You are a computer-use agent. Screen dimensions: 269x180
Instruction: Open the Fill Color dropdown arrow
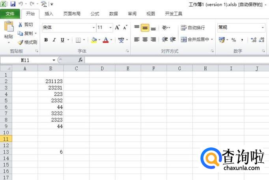99,40
